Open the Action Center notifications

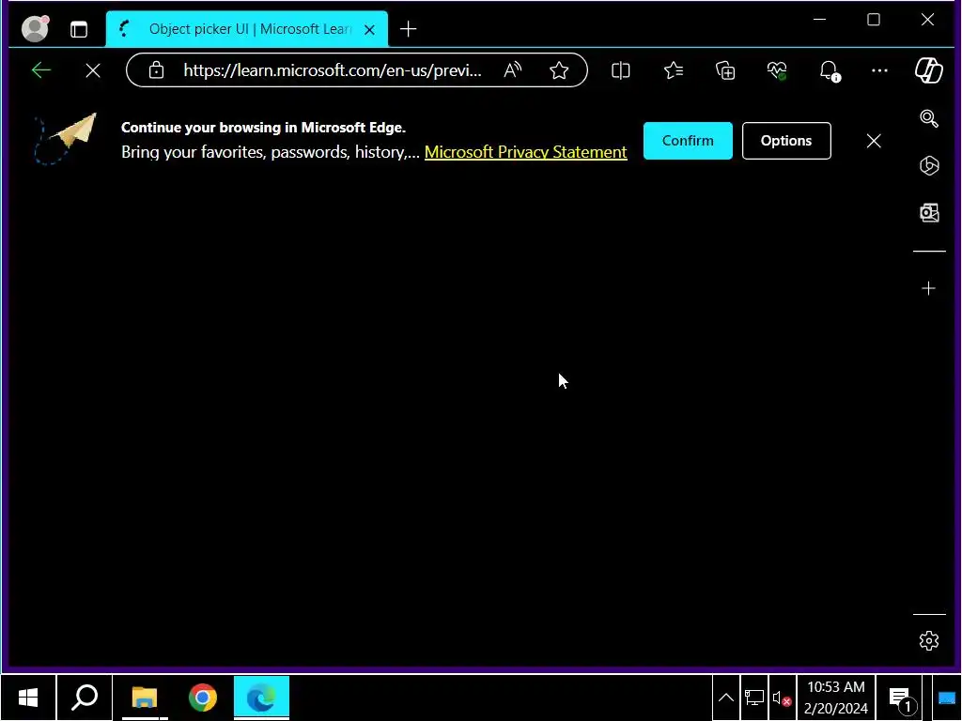pyautogui.click(x=902, y=698)
